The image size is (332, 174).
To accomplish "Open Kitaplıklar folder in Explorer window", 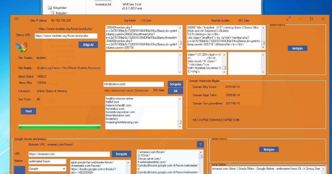I will tap(57, 8).
